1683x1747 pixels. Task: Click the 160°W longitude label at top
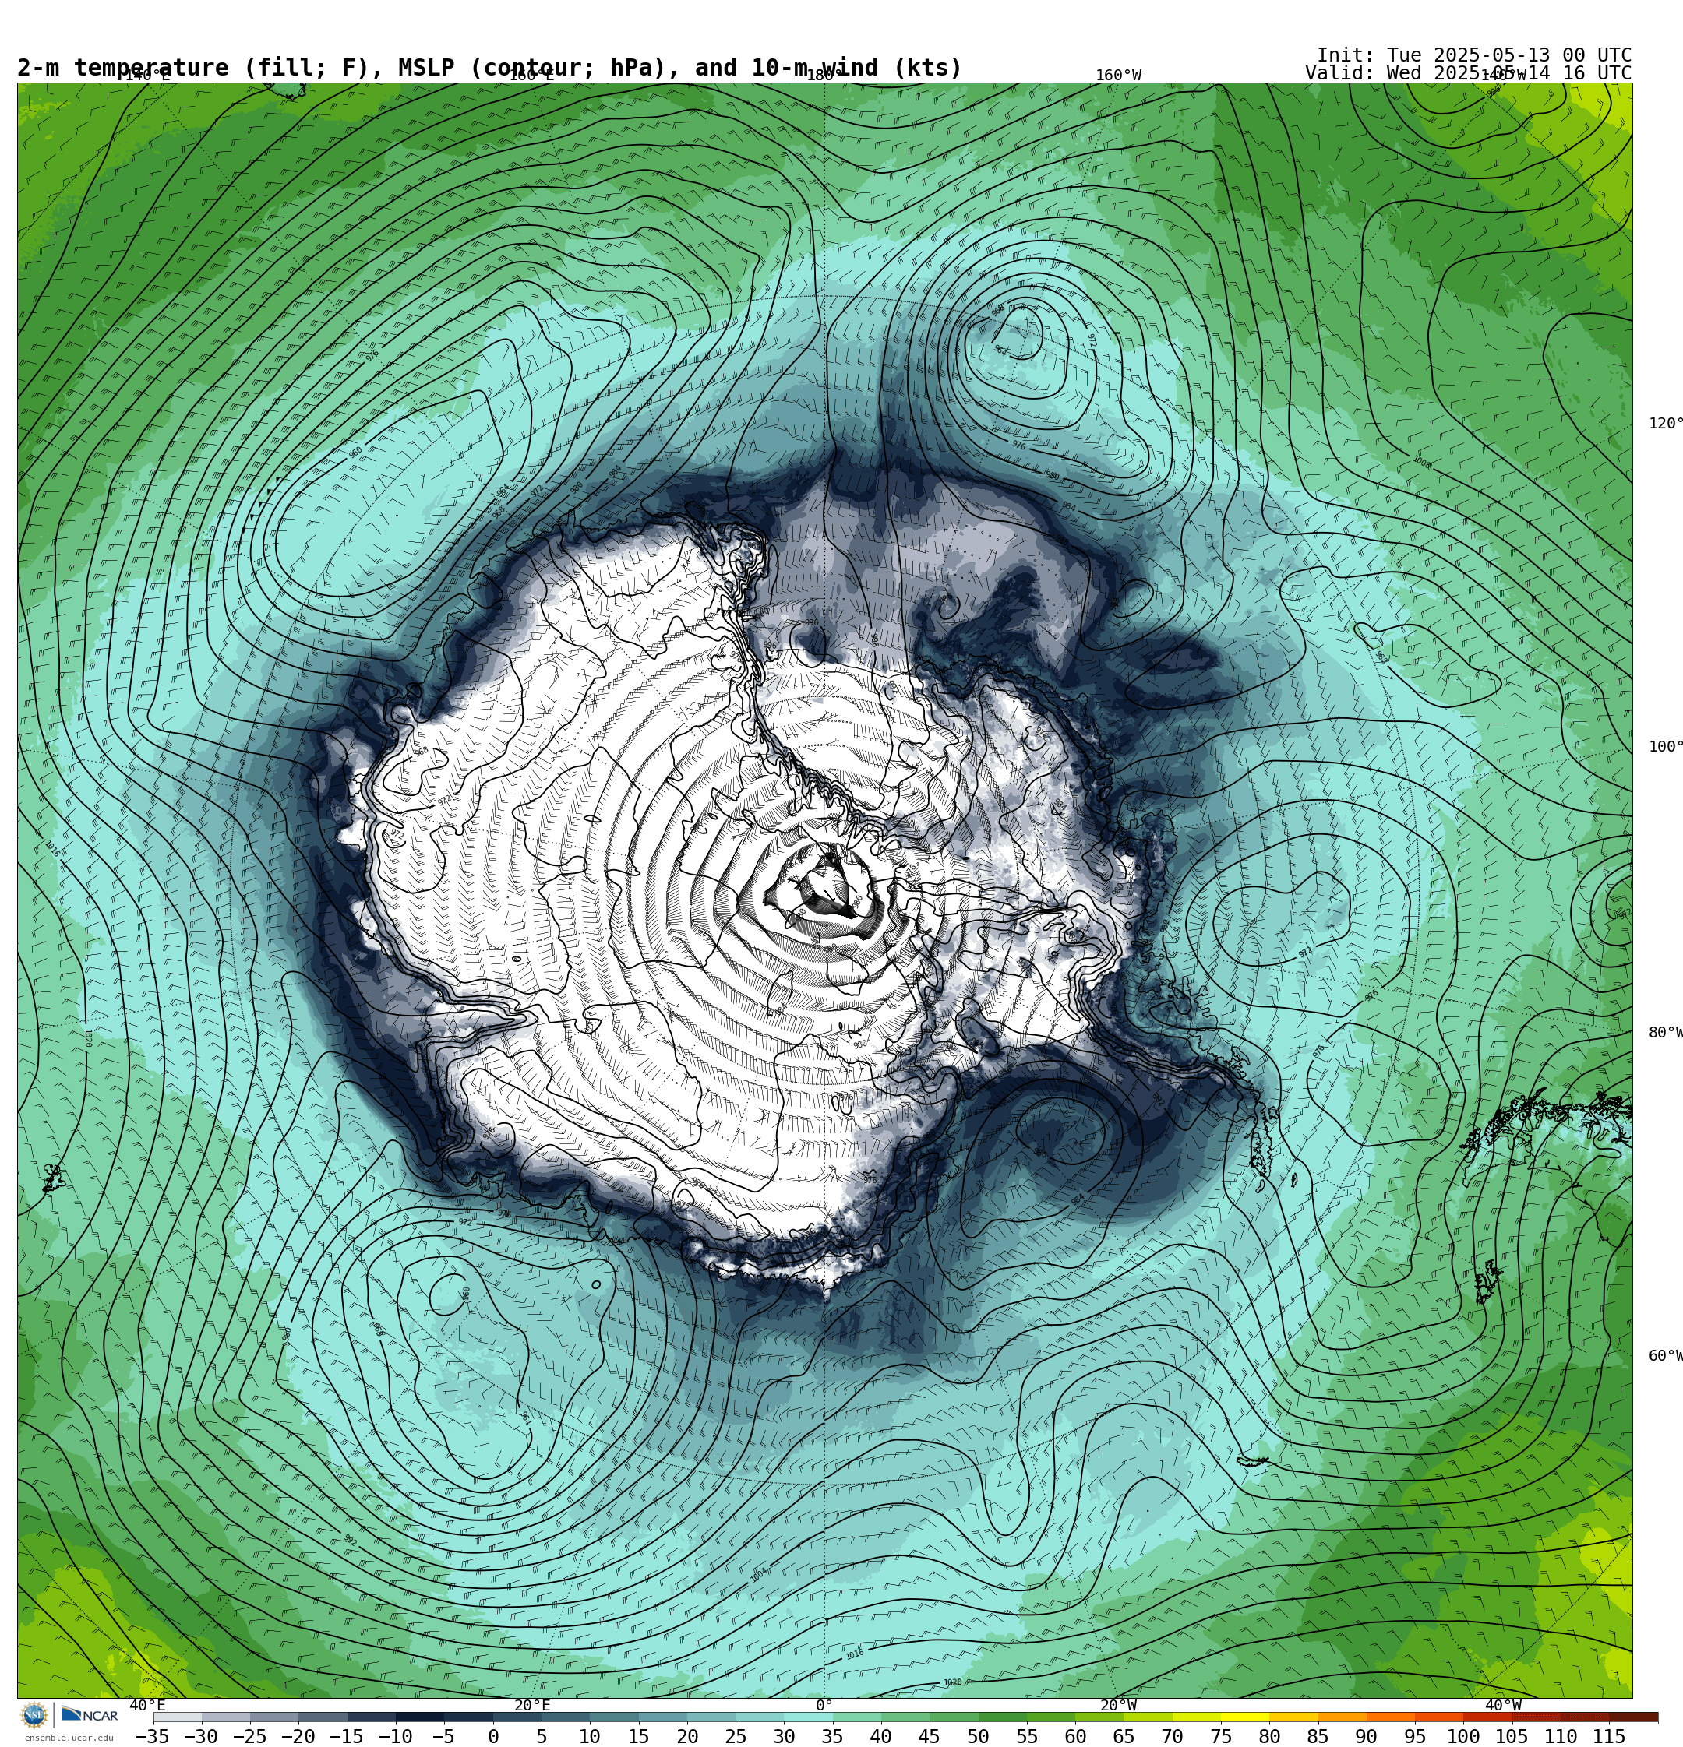click(1118, 75)
